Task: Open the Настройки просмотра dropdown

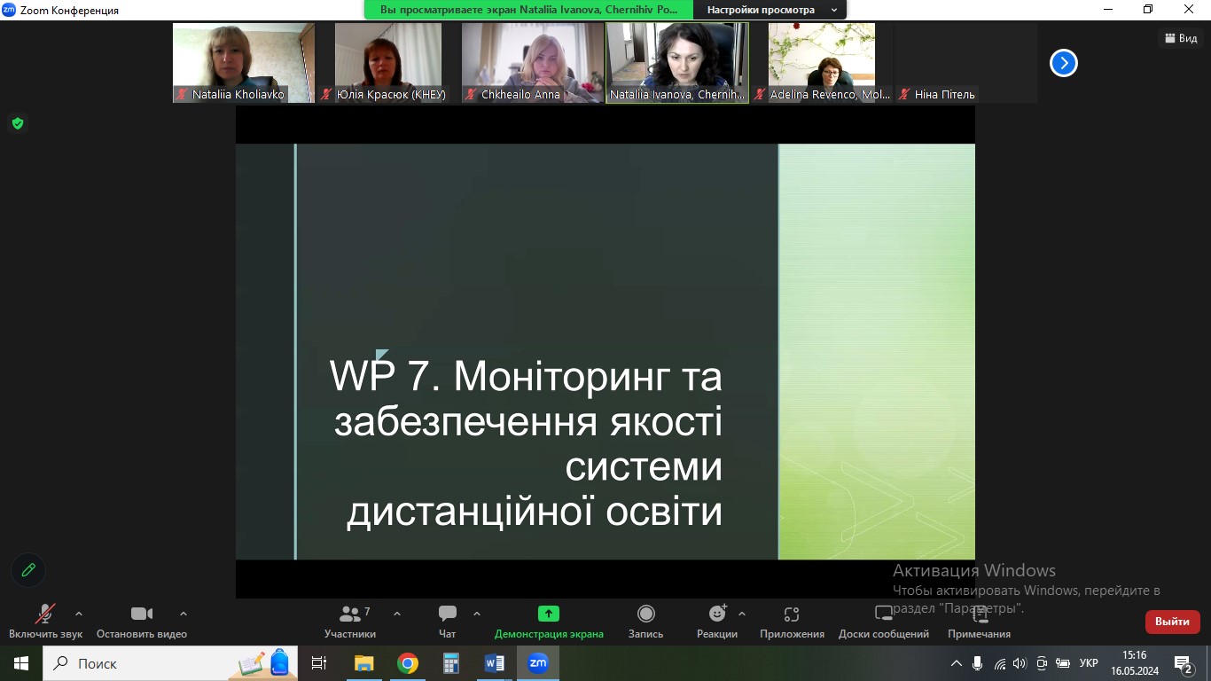Action: click(770, 10)
